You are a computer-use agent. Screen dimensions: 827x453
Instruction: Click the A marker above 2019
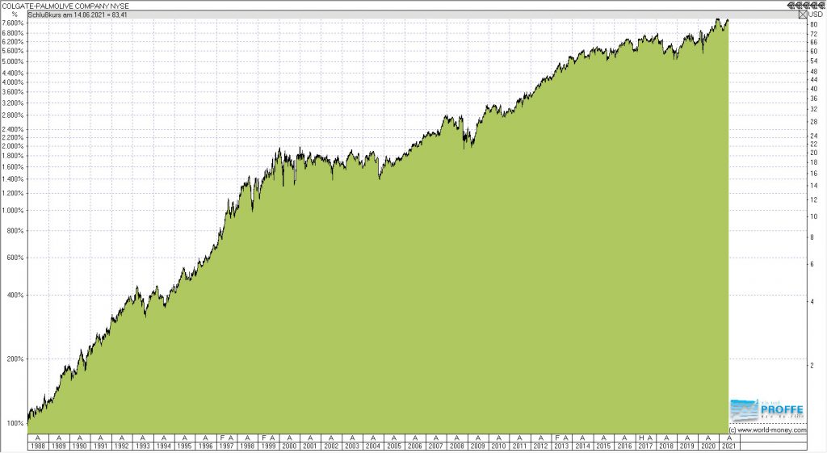[x=687, y=438]
